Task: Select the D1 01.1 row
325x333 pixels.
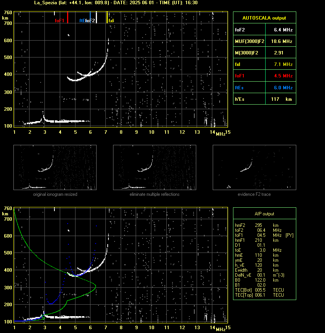Action: (x=250, y=245)
